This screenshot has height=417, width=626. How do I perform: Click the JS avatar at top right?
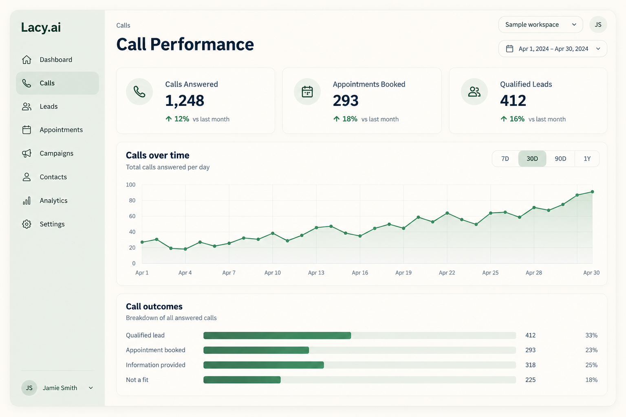(x=598, y=24)
